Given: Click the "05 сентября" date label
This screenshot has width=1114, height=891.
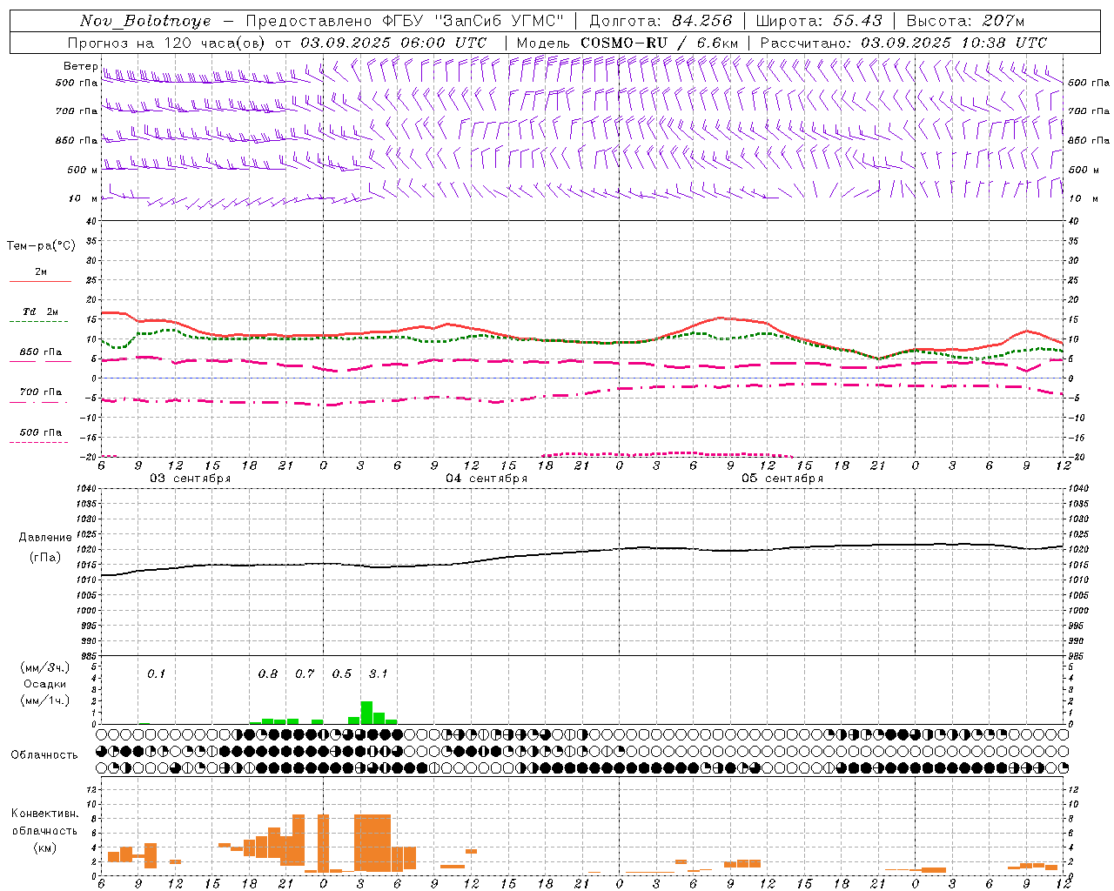Looking at the screenshot, I should [782, 479].
